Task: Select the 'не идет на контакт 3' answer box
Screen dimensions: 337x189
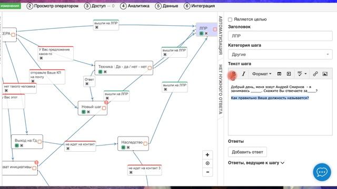Action: 144,170
